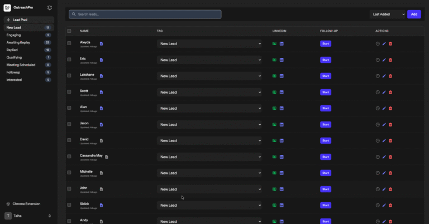The height and width of the screenshot is (224, 429).
Task: Check the box for John
Action: 69,189
